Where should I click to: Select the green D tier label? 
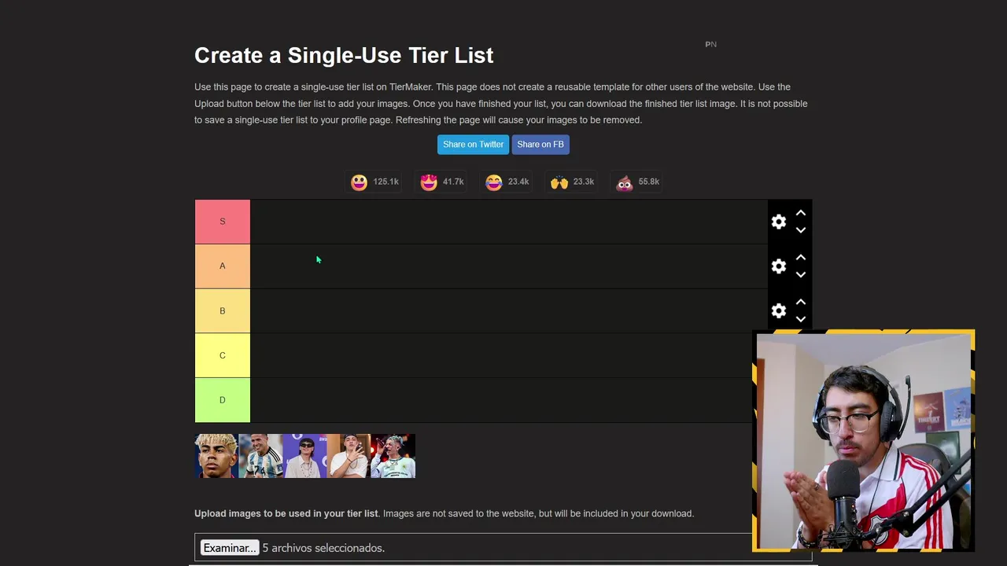(x=223, y=400)
